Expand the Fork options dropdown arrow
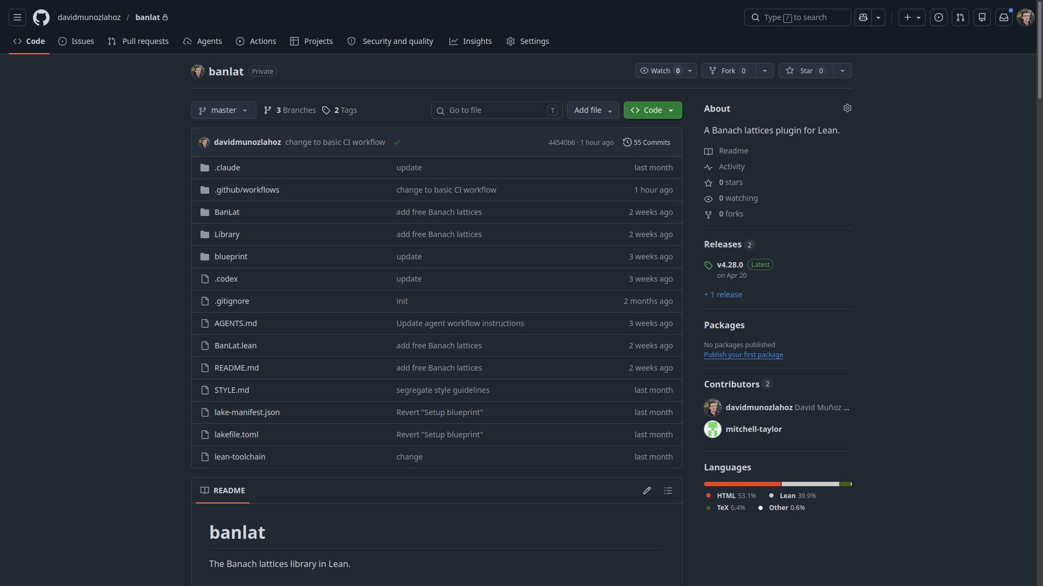1043x586 pixels. pyautogui.click(x=765, y=71)
